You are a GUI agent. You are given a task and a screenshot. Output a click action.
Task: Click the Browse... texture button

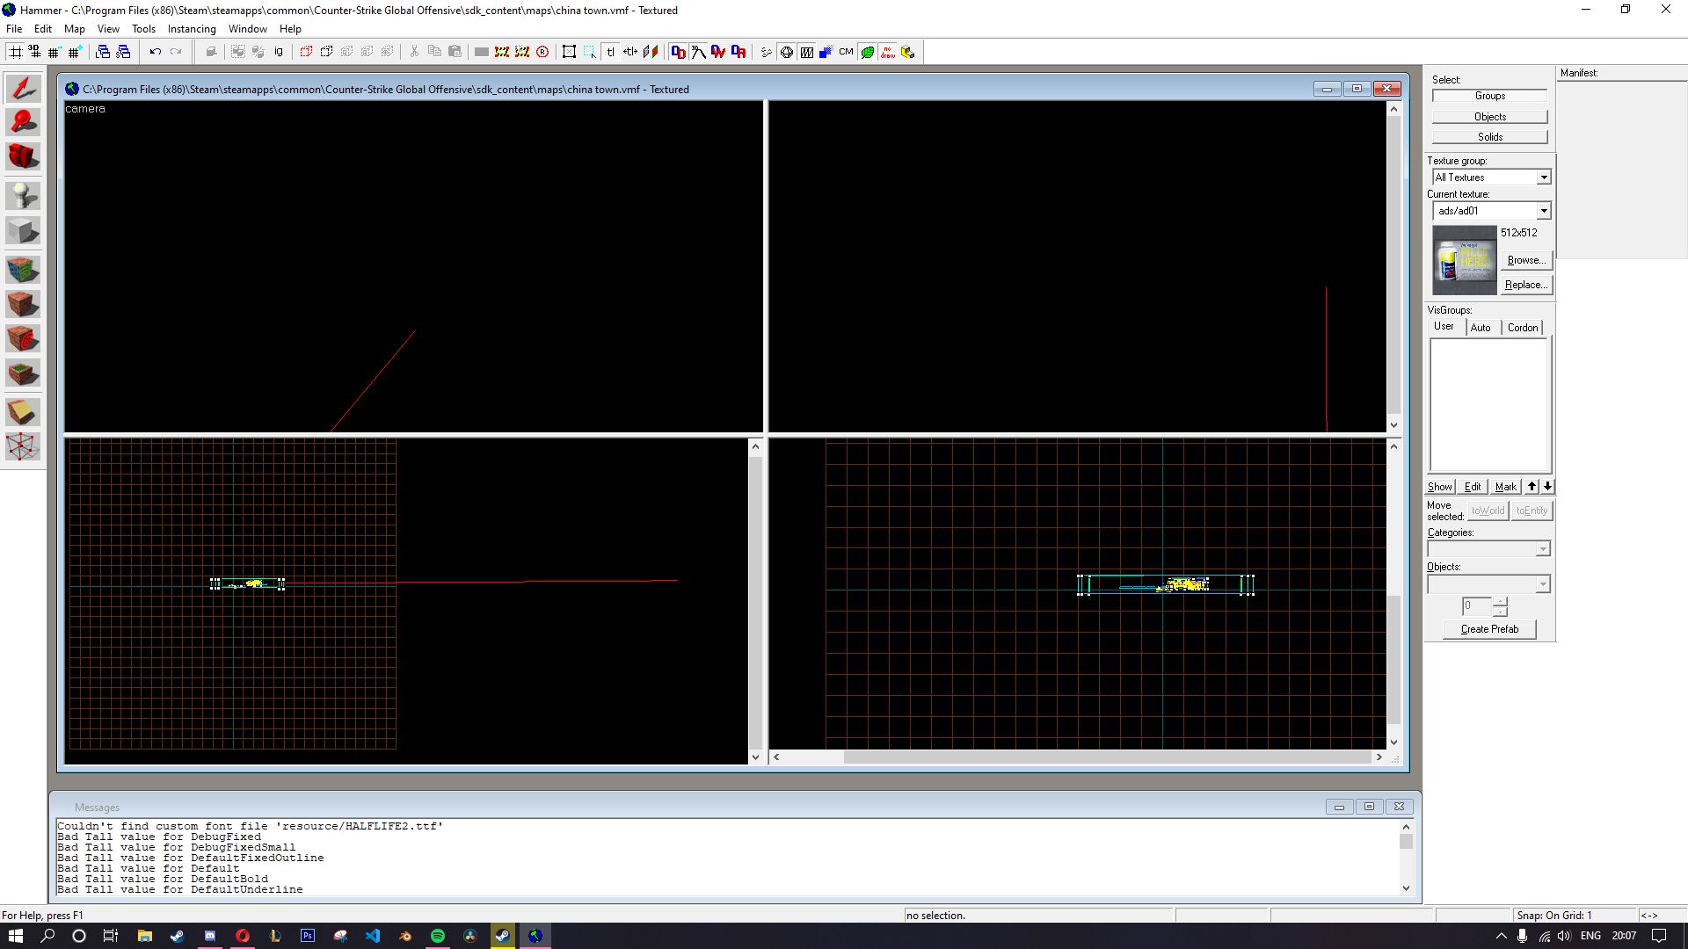[1525, 260]
